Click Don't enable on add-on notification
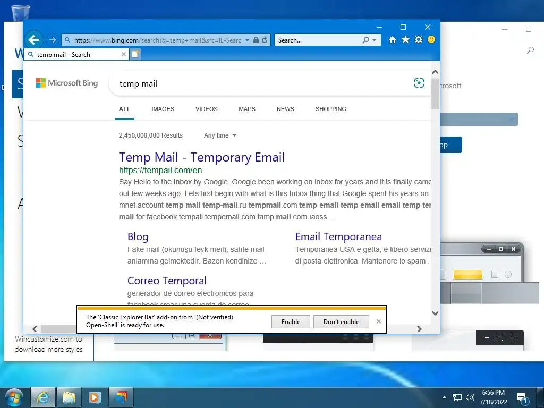Viewport: 544px width, 408px height. [341, 321]
